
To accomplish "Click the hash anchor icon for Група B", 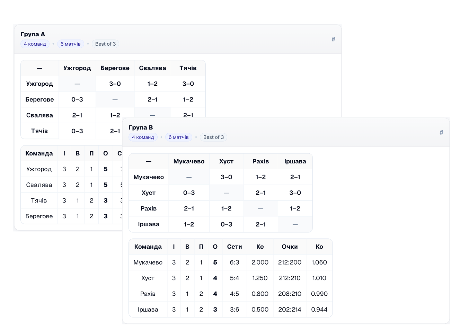I will (441, 132).
